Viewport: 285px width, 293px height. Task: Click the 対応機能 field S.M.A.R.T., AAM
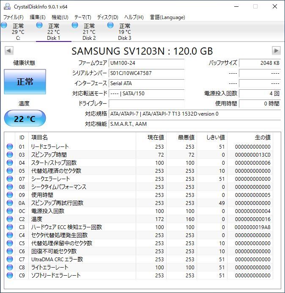point(195,124)
